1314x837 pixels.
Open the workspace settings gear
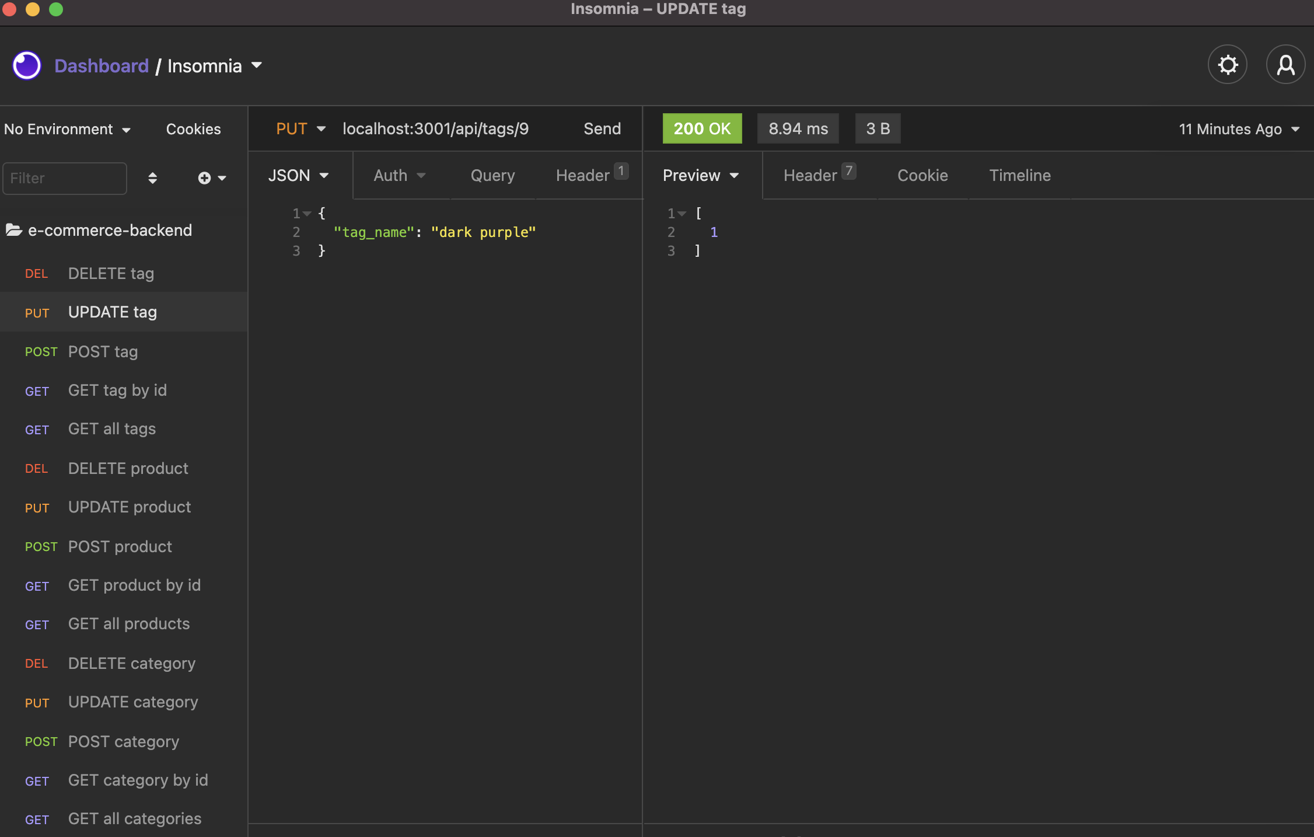(x=1227, y=64)
